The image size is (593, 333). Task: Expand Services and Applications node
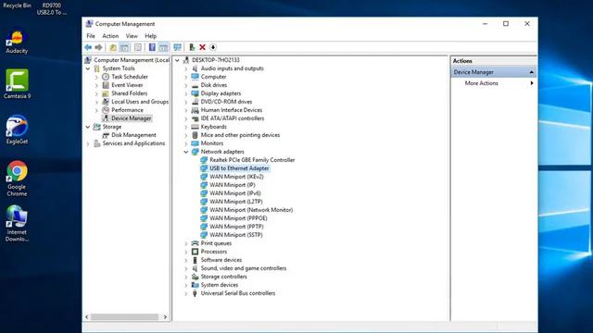(x=88, y=143)
